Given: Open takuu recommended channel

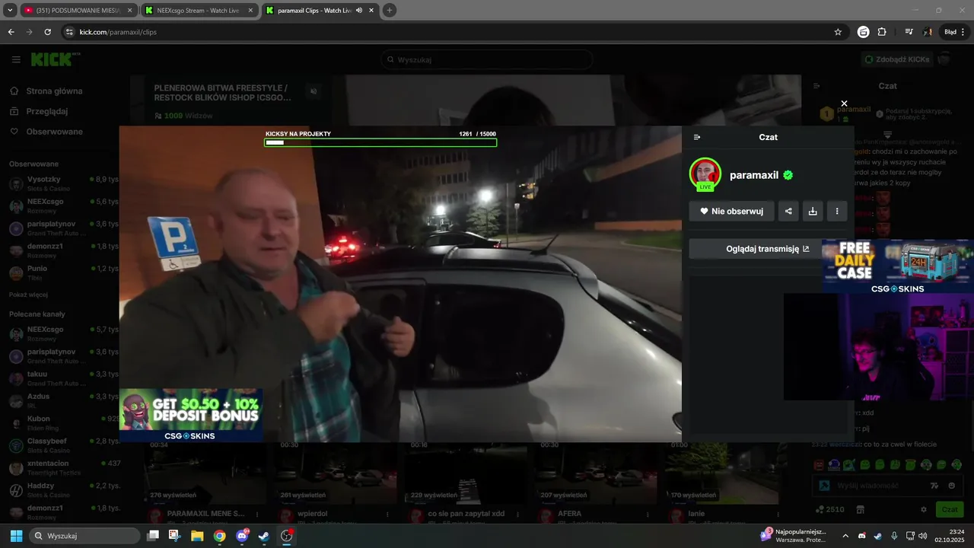Looking at the screenshot, I should [62, 379].
